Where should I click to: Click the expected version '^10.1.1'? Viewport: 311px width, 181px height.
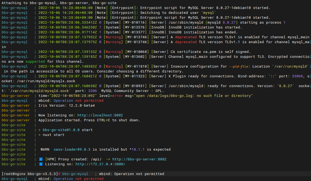[137, 150]
